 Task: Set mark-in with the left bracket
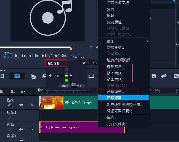coord(76,47)
